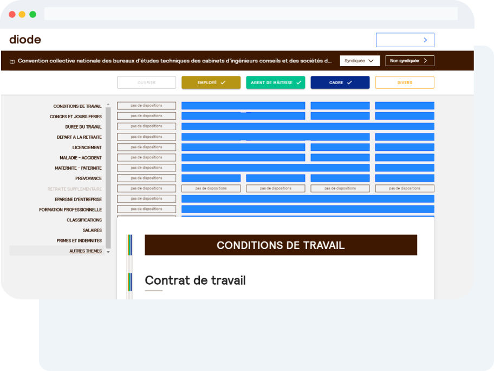Toggle the Ouvrier category filter
The image size is (494, 371).
tap(146, 82)
